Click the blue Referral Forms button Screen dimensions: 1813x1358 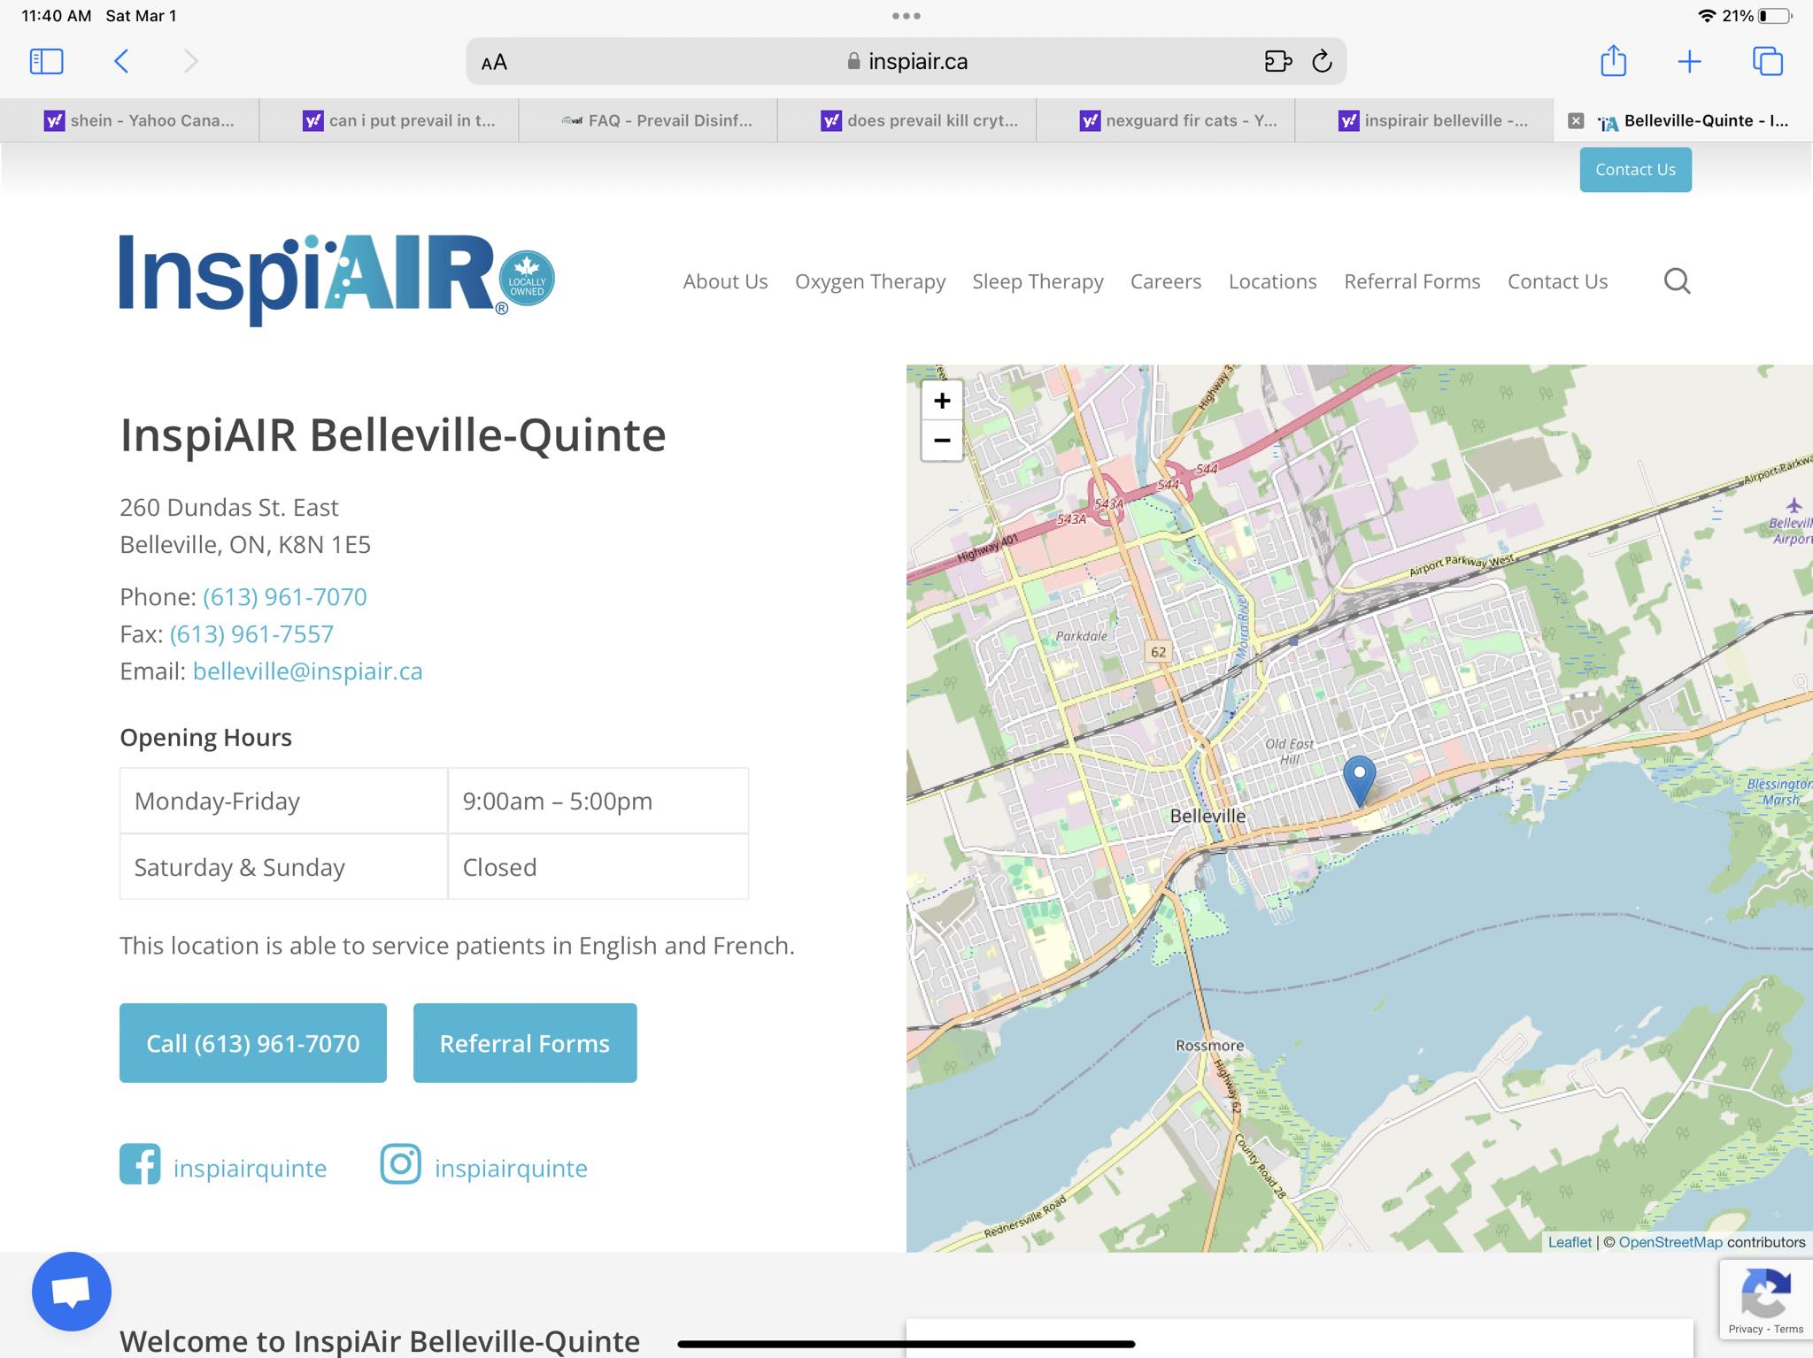click(525, 1043)
